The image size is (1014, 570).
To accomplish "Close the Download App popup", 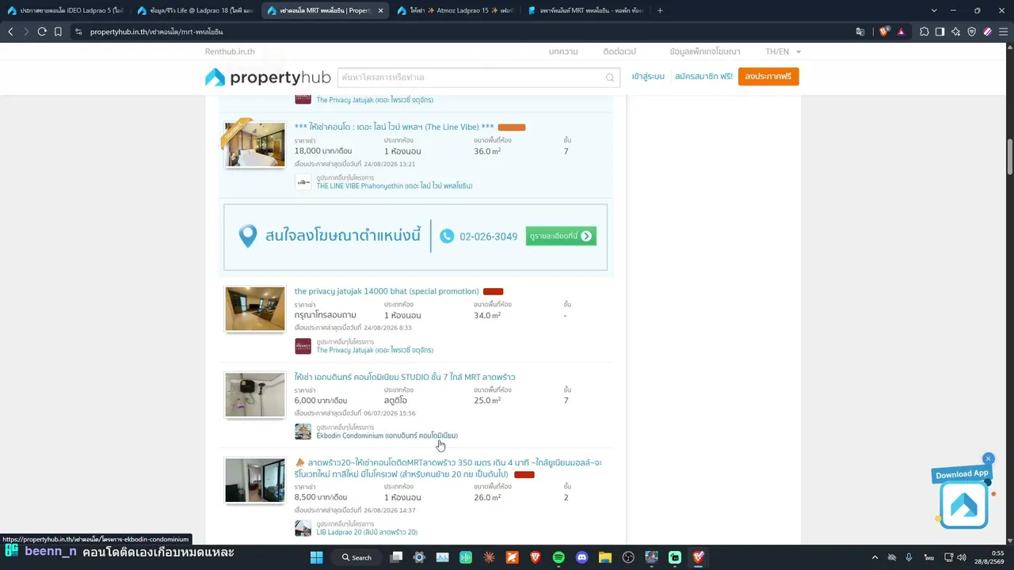I will click(x=988, y=458).
